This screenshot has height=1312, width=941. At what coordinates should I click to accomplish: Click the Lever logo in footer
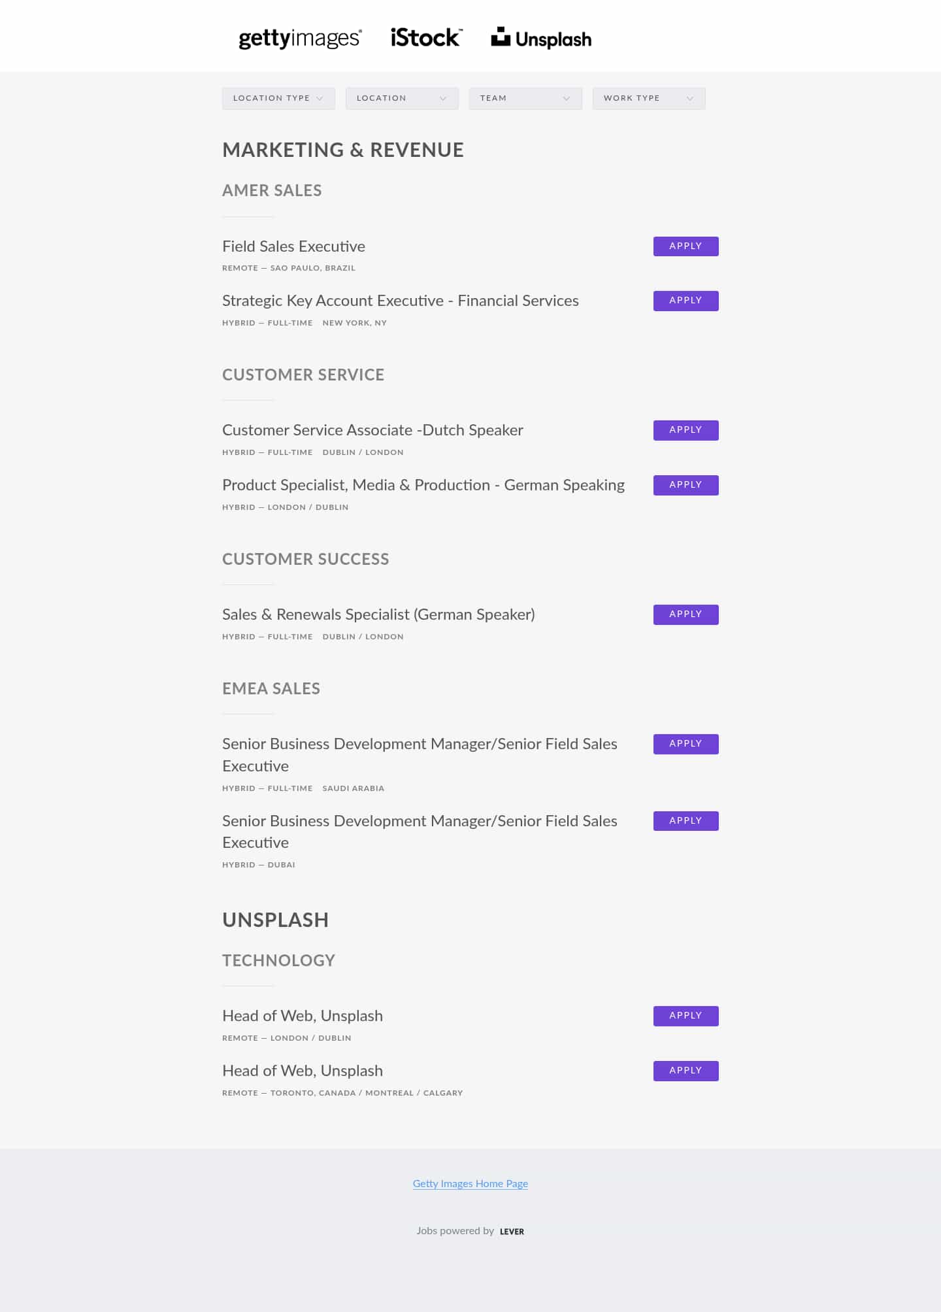pos(512,1231)
